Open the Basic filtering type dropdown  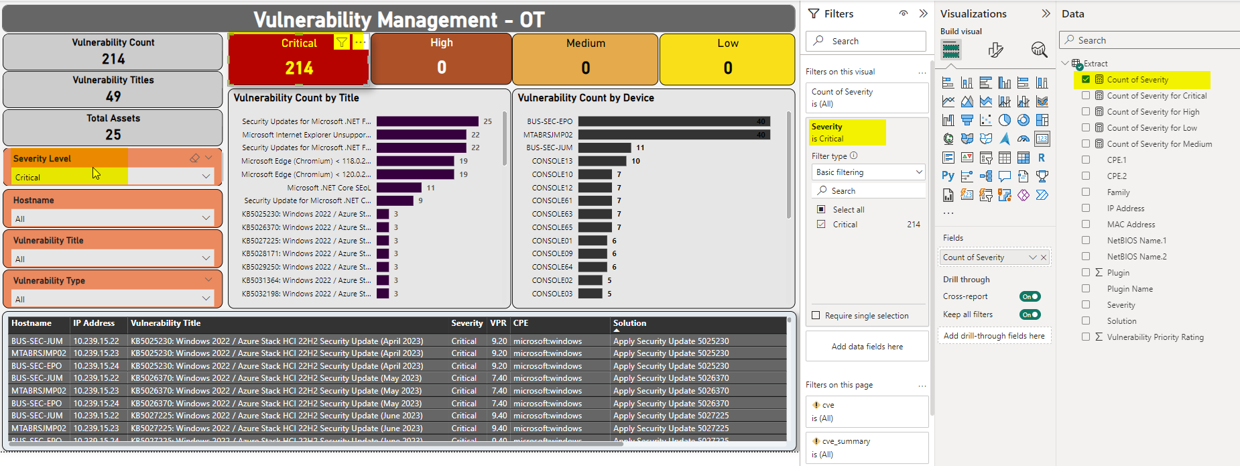point(868,172)
